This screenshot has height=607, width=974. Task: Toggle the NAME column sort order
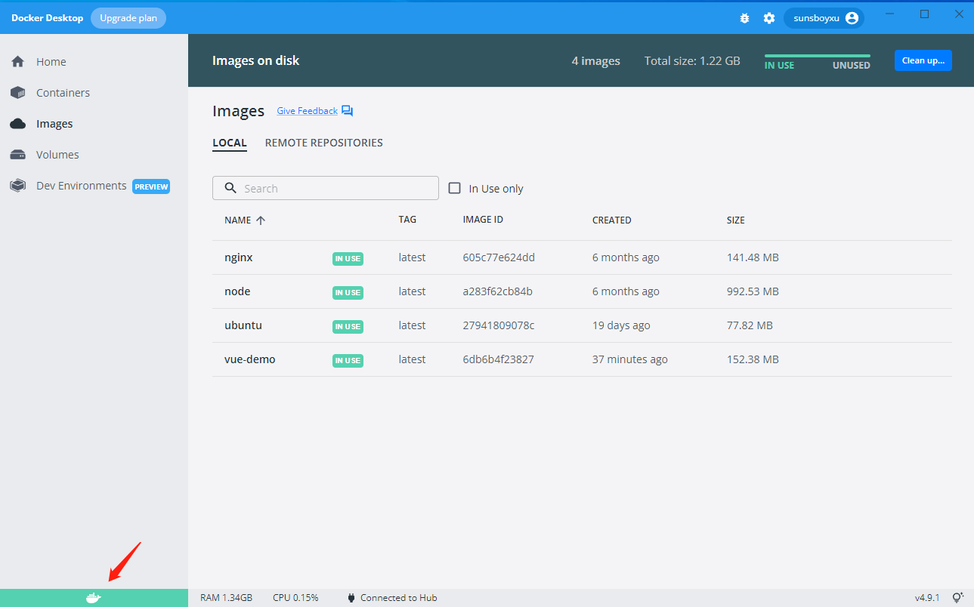pyautogui.click(x=243, y=220)
